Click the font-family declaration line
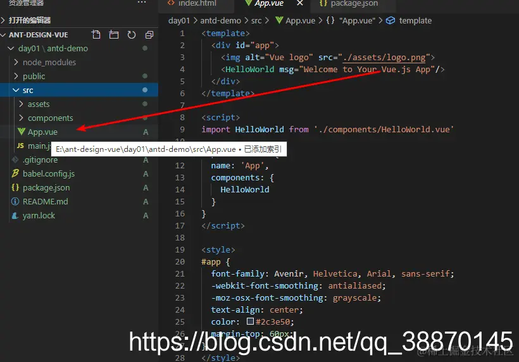The width and height of the screenshot is (519, 362). click(x=332, y=274)
